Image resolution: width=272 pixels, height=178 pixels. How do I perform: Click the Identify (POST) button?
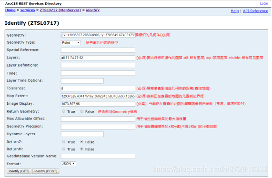pyautogui.click(x=46, y=171)
